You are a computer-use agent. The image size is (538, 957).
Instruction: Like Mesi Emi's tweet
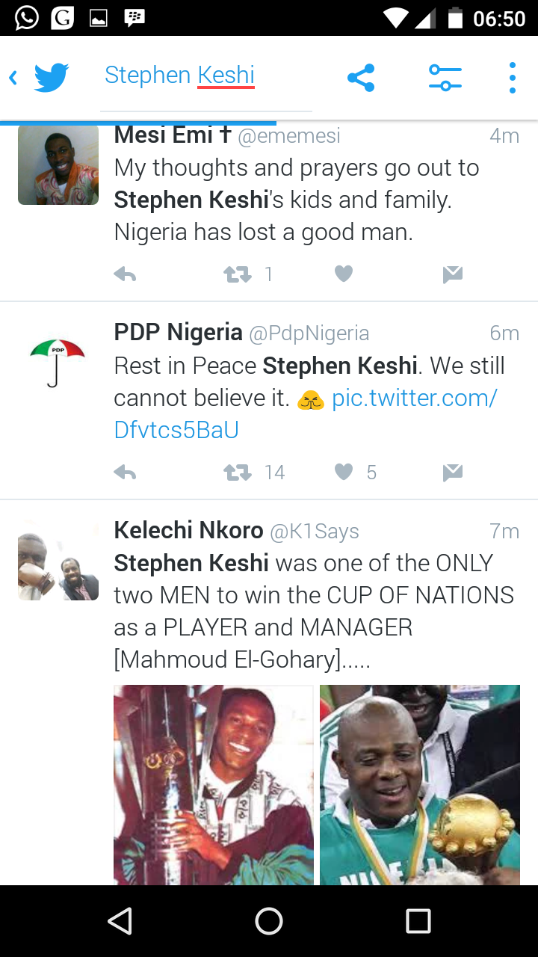[x=343, y=275]
